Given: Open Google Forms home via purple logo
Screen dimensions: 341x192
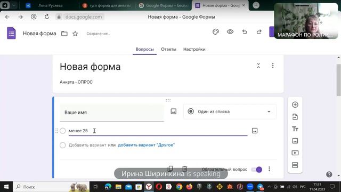Looking at the screenshot, I should pos(11,33).
